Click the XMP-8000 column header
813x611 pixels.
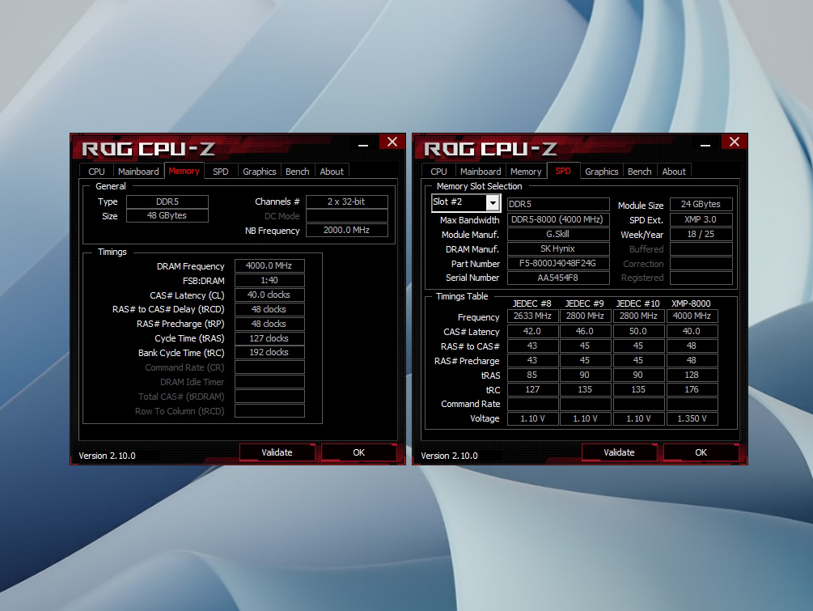tap(691, 303)
